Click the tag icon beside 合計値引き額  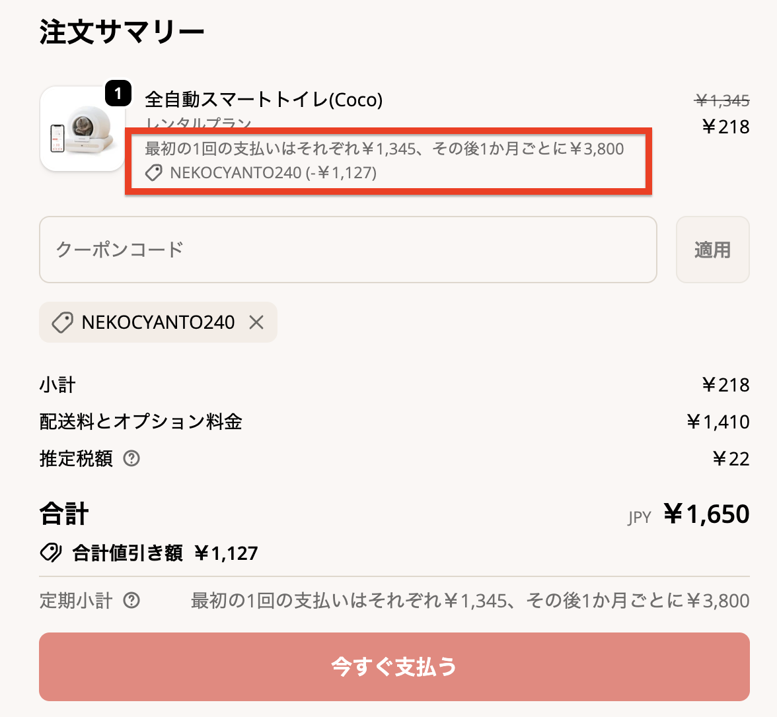pyautogui.click(x=51, y=553)
